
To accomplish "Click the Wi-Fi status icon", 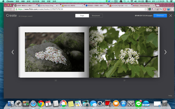I will 132,1.
